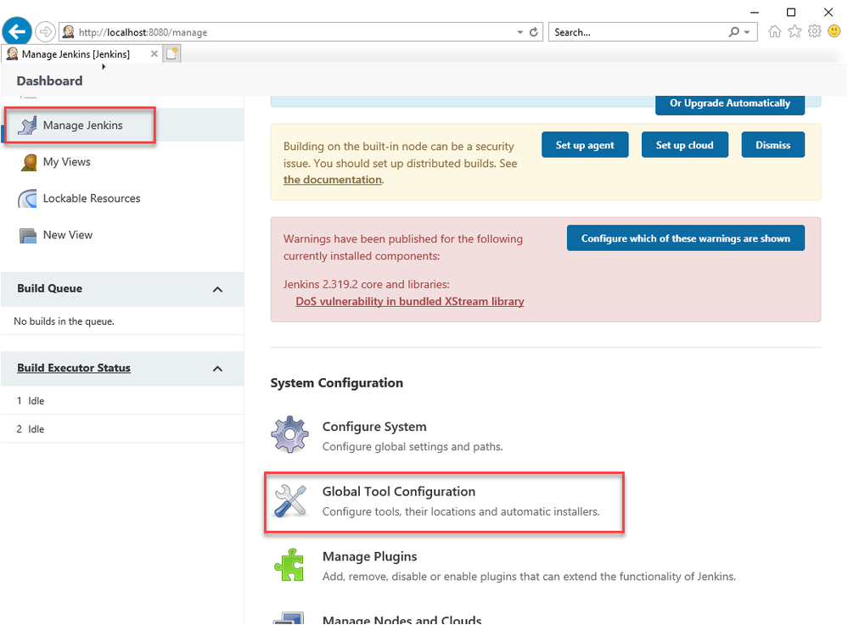Viewport: 848px width, 625px height.
Task: Click the browser address bar URL
Action: coord(143,32)
